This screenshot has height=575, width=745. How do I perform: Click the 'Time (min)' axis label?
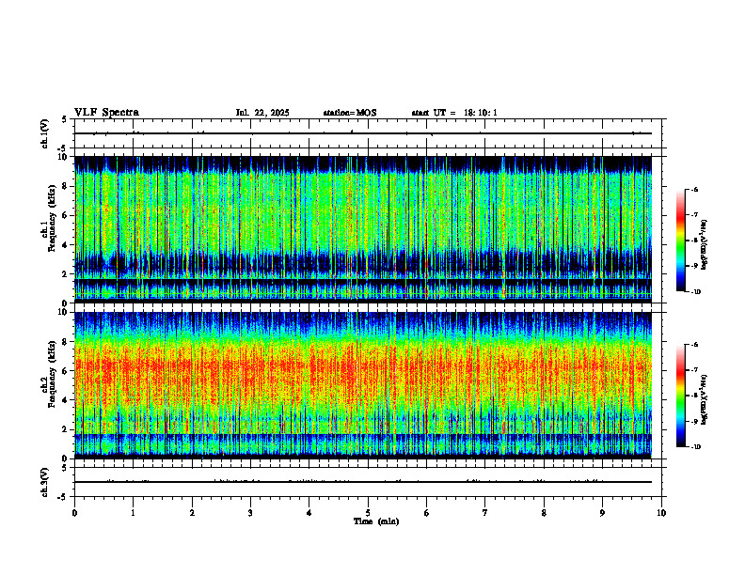376,521
